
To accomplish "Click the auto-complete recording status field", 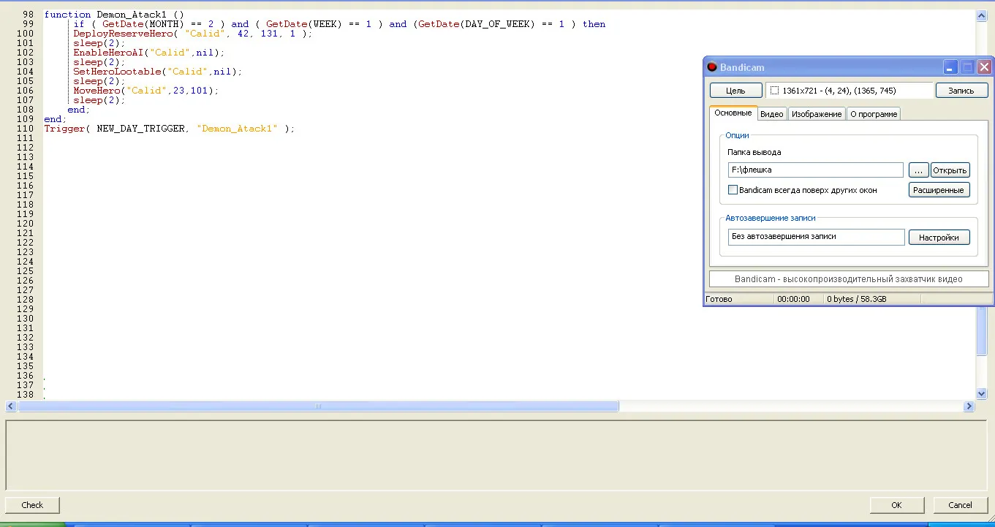I will (x=817, y=237).
